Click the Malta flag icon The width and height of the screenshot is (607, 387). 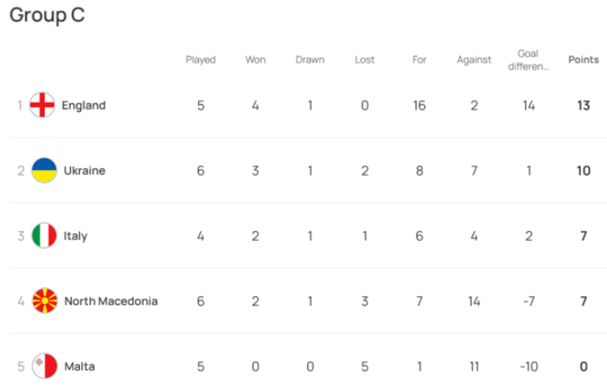point(44,366)
